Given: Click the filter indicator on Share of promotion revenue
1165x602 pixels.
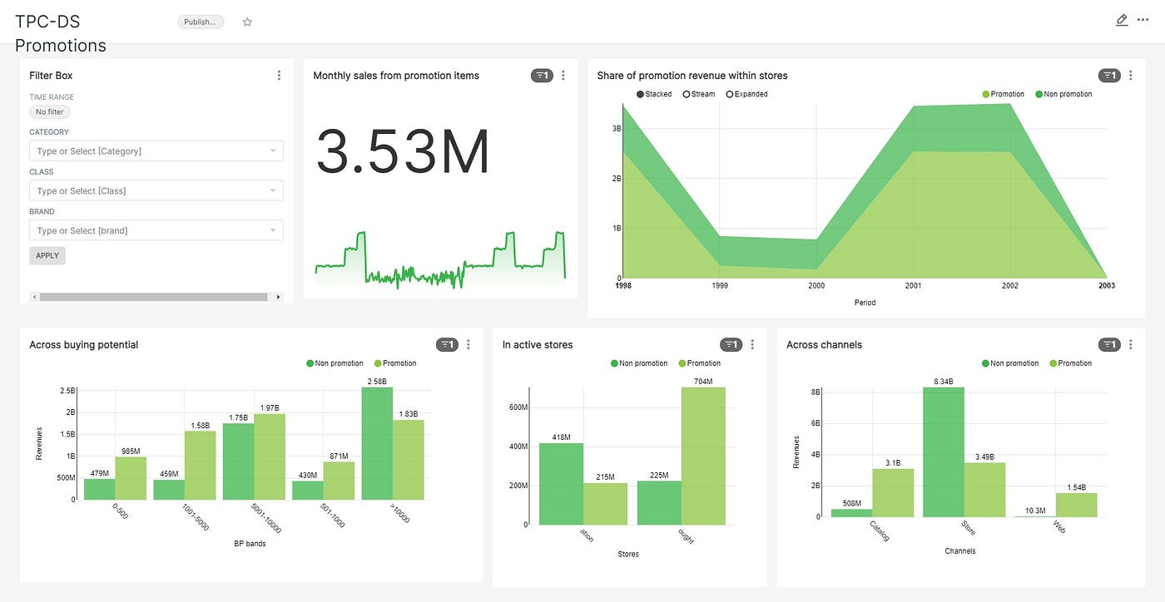Looking at the screenshot, I should pos(1108,75).
